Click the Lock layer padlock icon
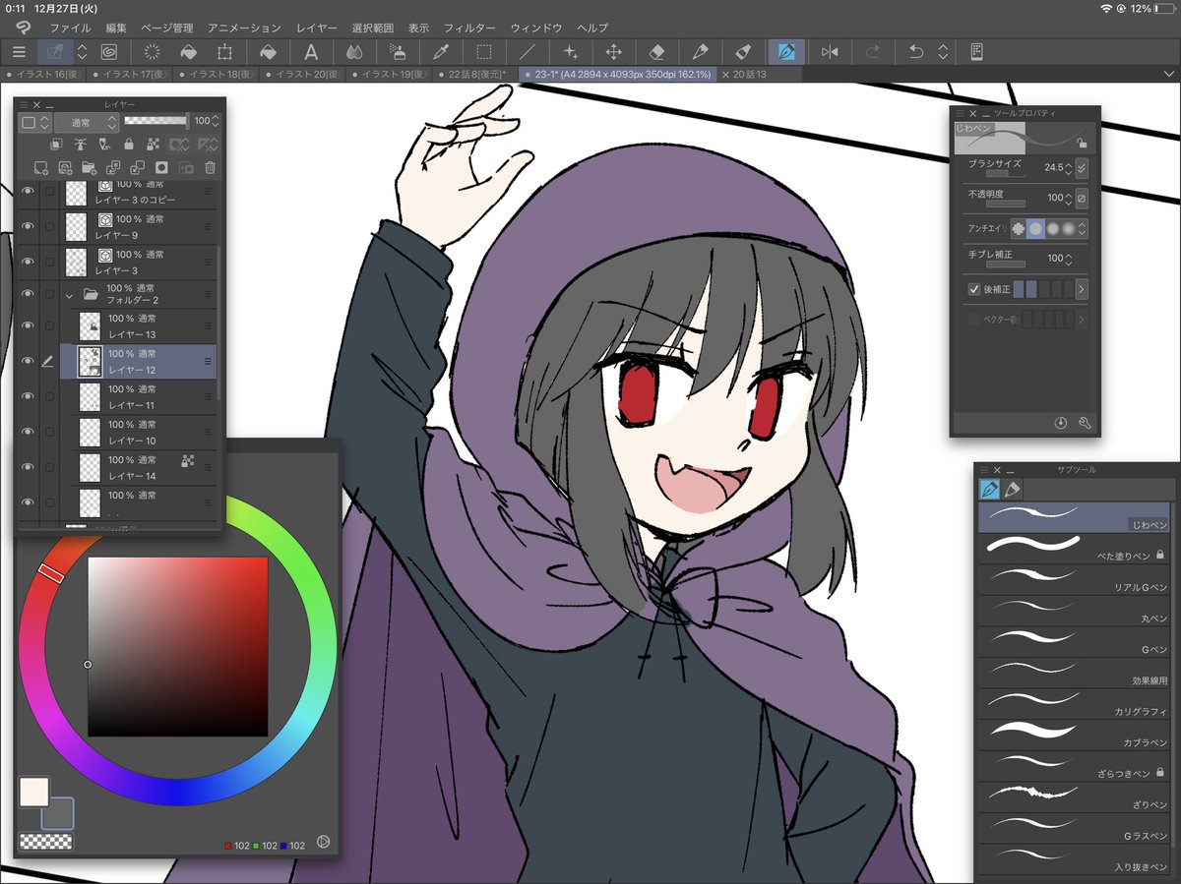1181x884 pixels. tap(129, 145)
